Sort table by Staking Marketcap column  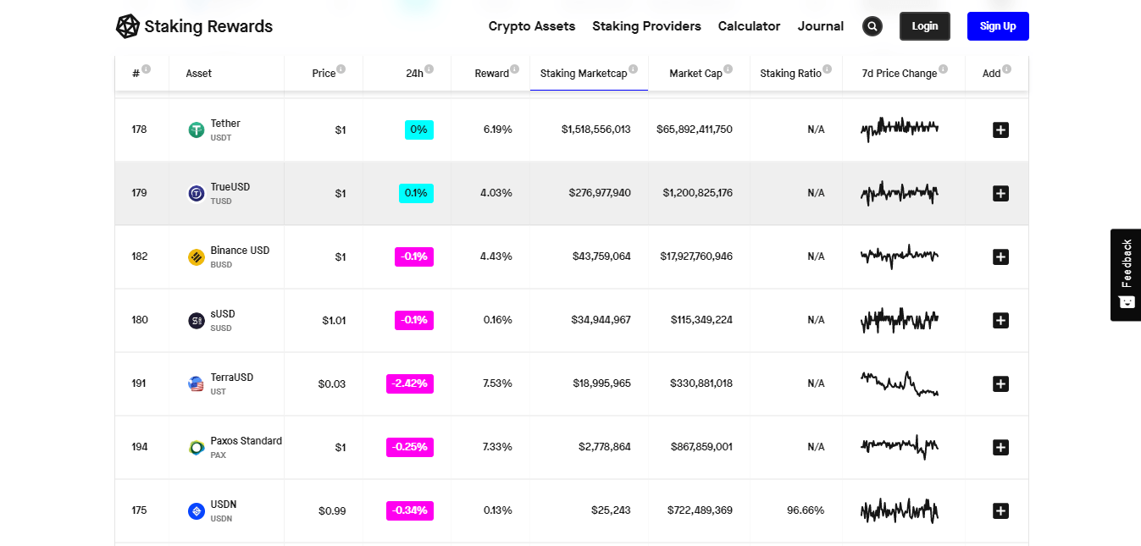584,74
